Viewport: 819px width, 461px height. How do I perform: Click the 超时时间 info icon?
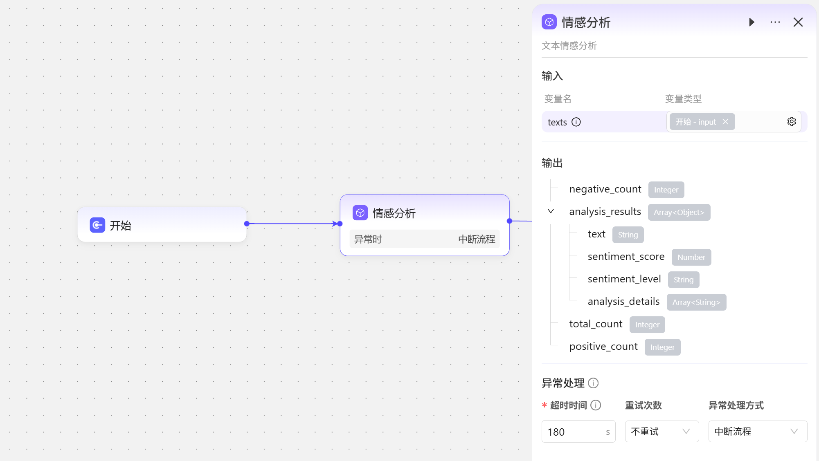[x=596, y=405]
